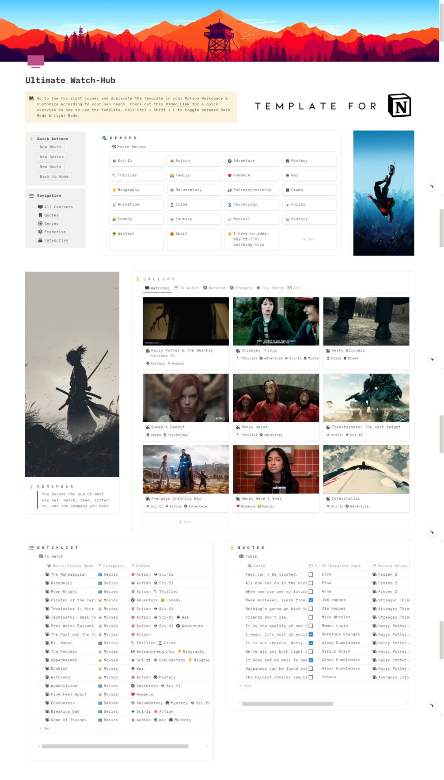This screenshot has width=444, height=780.
Task: Click the Oppenheimer row camera icon
Action: pos(47,660)
